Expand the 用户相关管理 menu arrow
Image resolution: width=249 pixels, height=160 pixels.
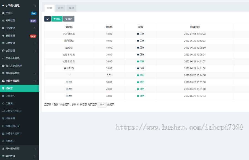[35, 149]
